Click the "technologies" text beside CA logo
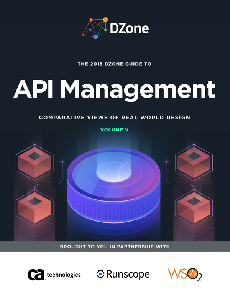 tap(64, 275)
